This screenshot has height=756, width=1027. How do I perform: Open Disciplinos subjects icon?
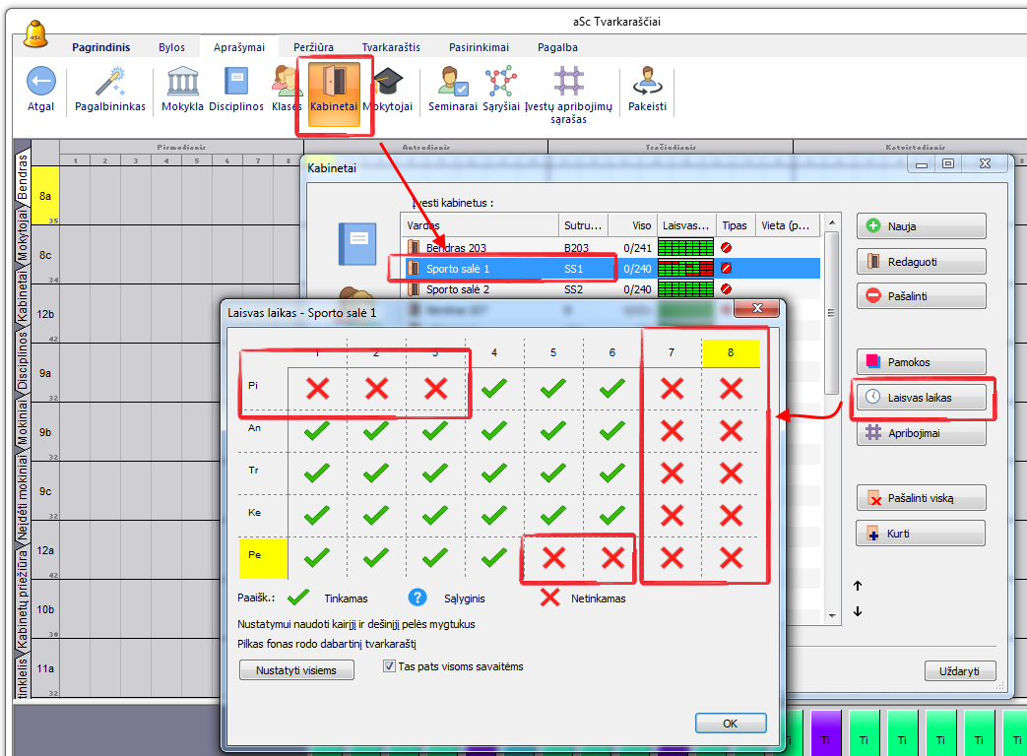click(235, 83)
